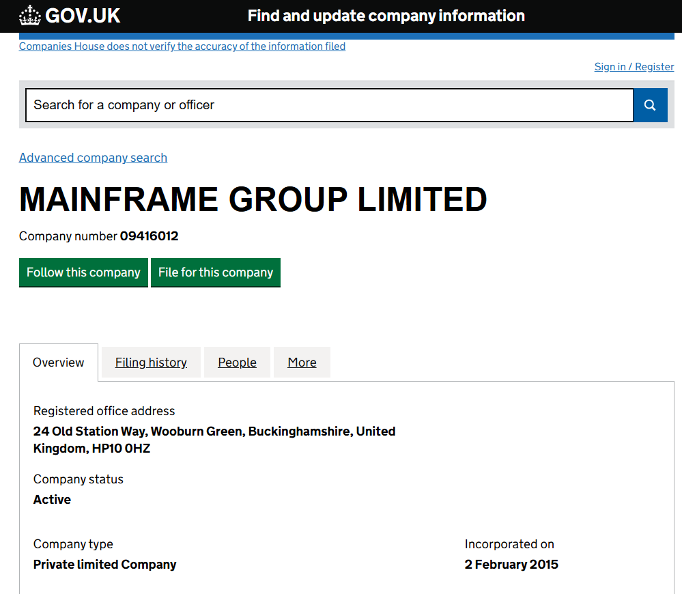Click the 'Find and update company information' header title
The image size is (682, 594).
point(386,16)
